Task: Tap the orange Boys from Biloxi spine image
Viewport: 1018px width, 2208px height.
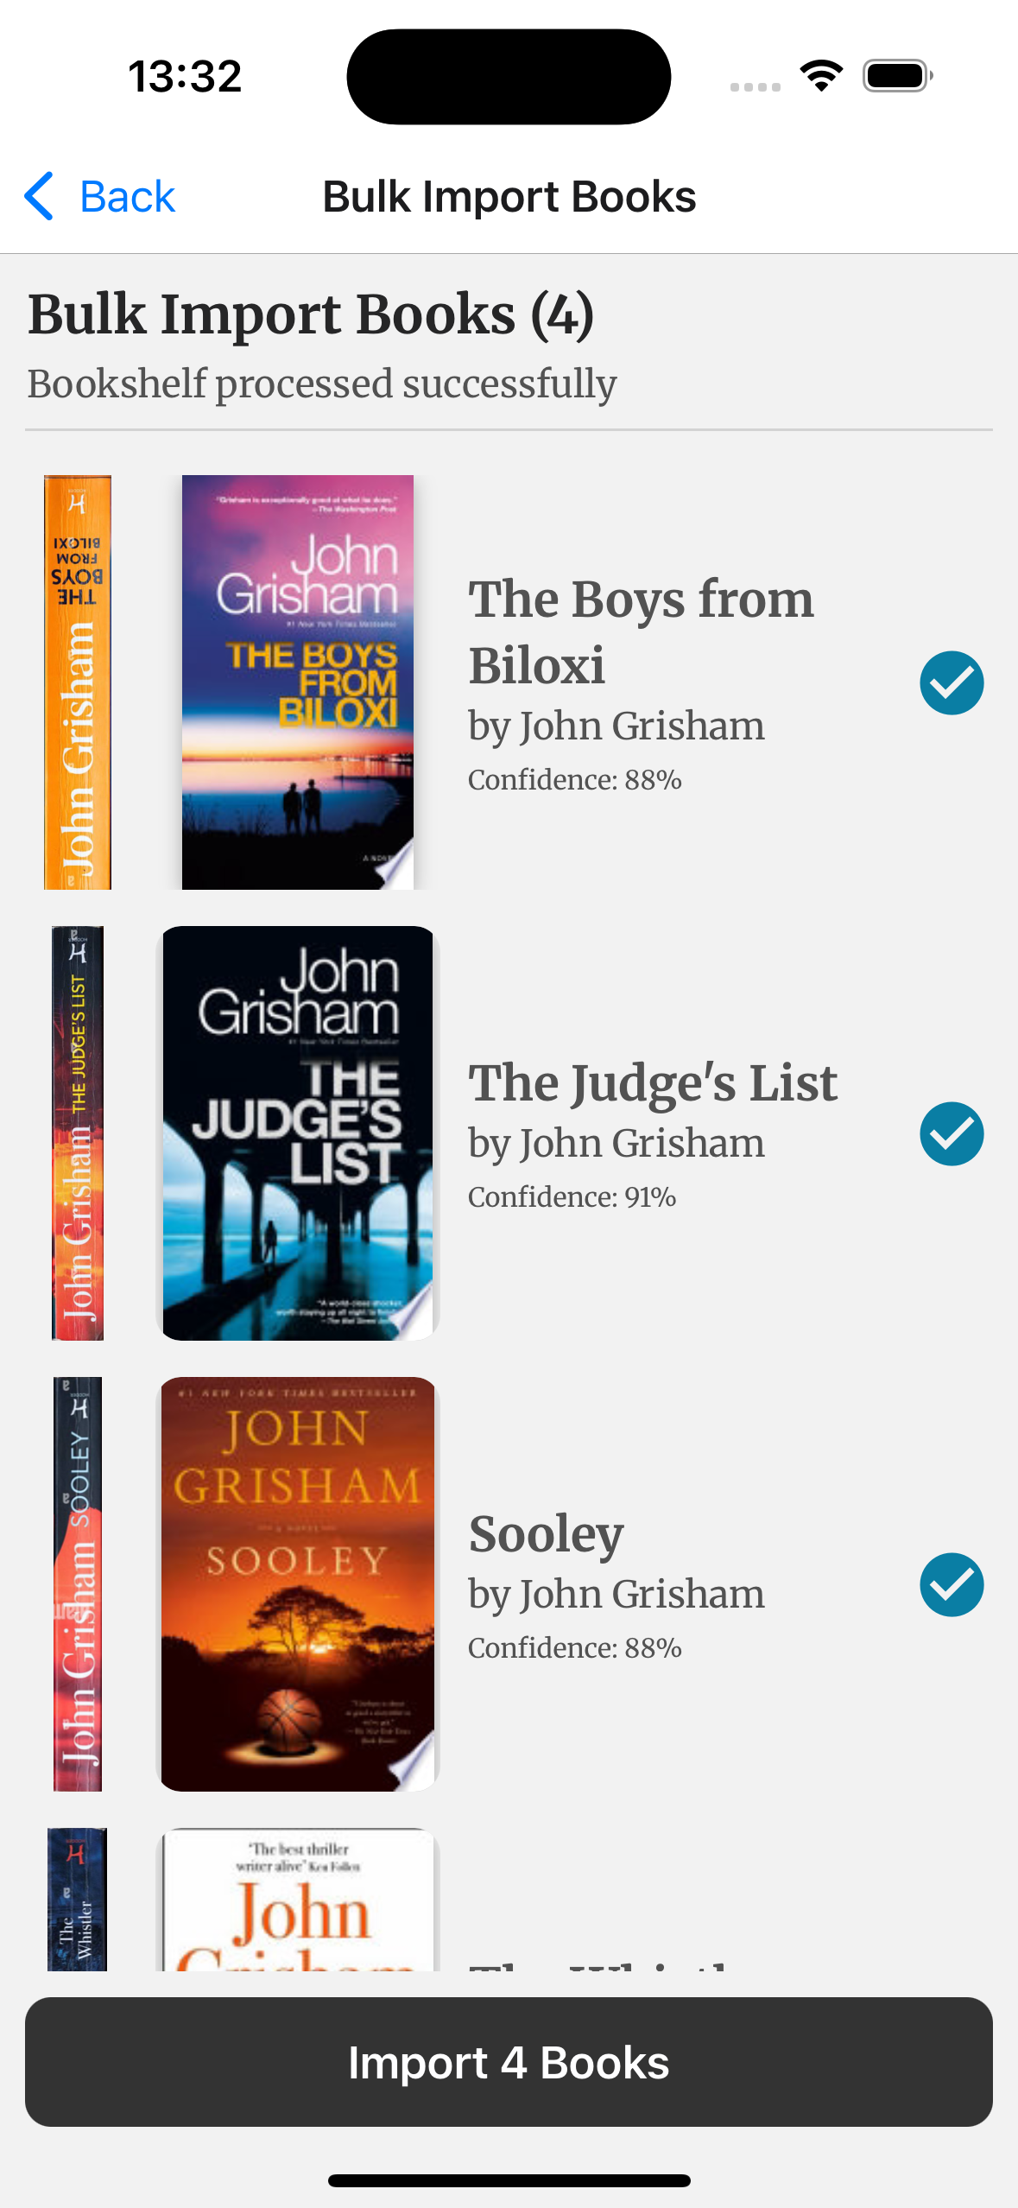Action: 78,682
